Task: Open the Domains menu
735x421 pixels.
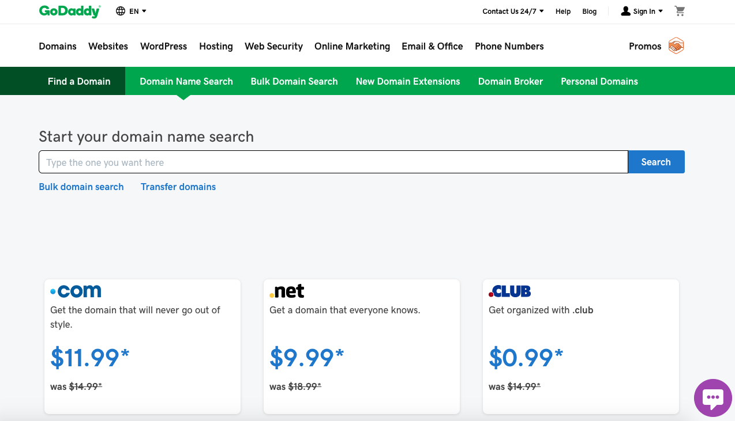Action: coord(58,46)
